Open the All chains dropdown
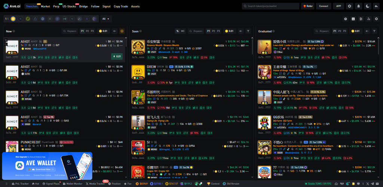The image size is (383, 187). [x=106, y=19]
